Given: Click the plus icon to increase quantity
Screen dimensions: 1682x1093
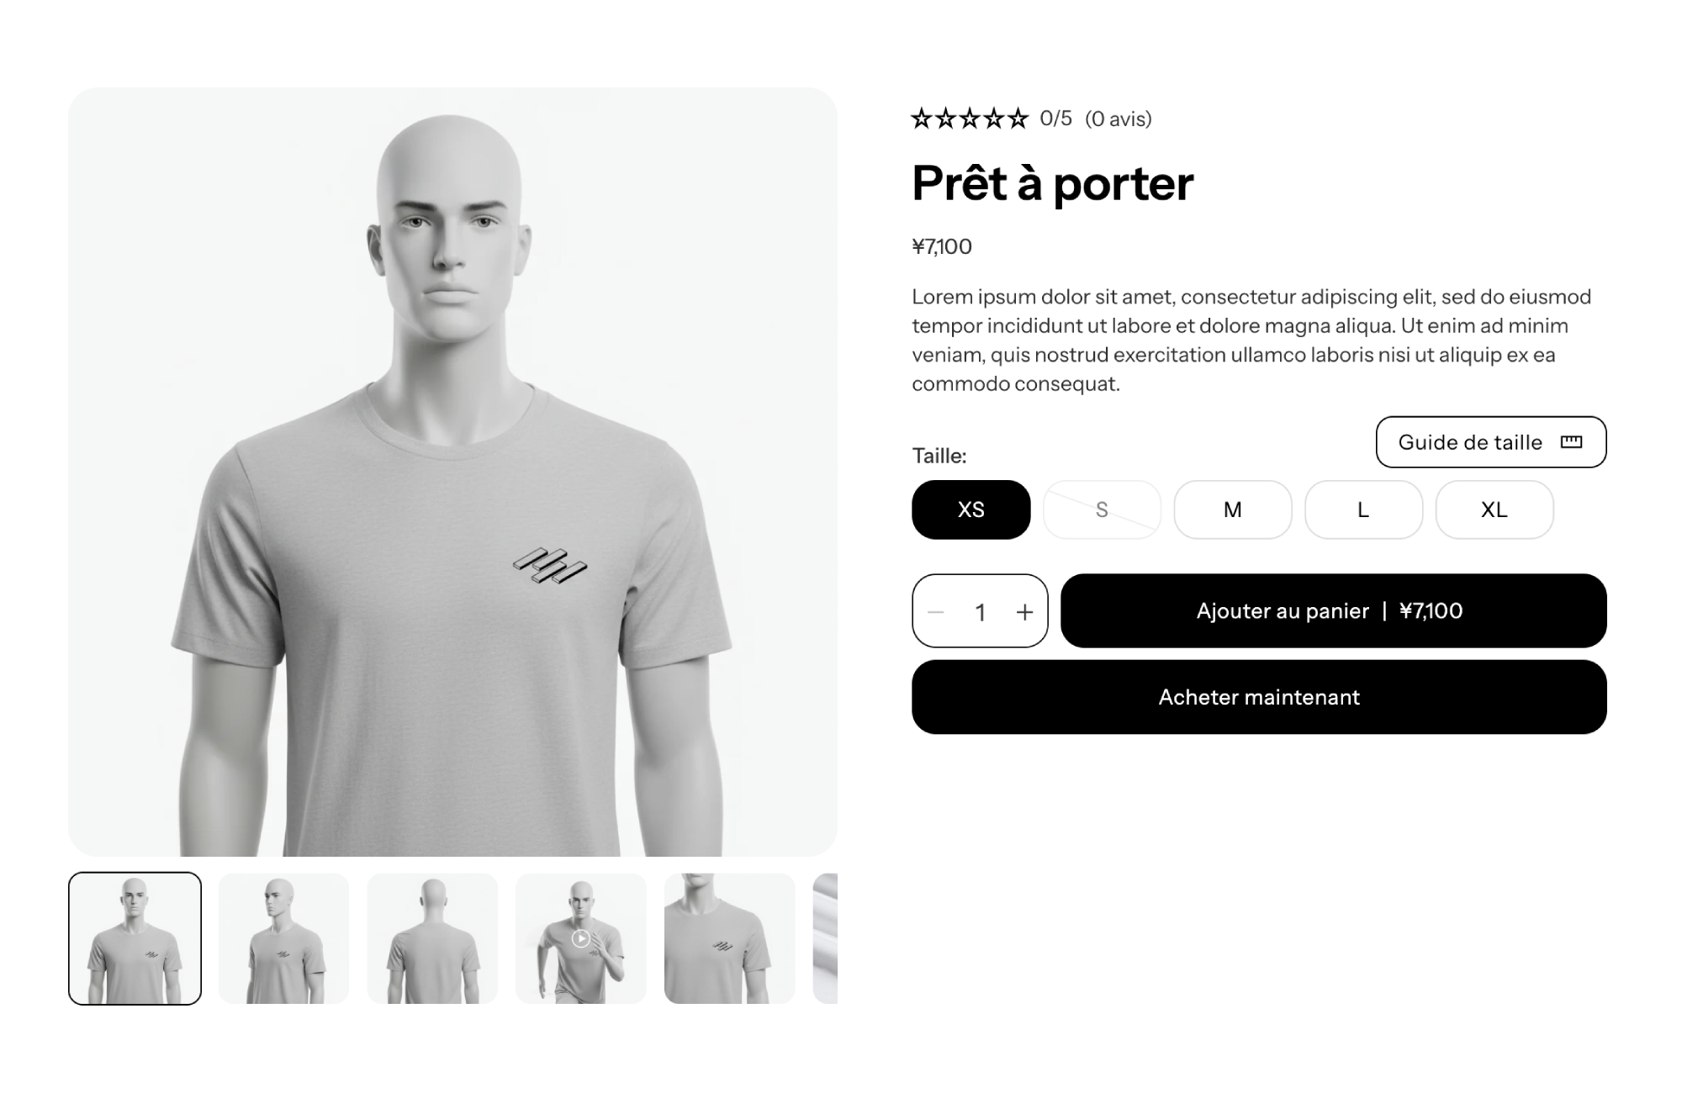Looking at the screenshot, I should (x=1024, y=612).
